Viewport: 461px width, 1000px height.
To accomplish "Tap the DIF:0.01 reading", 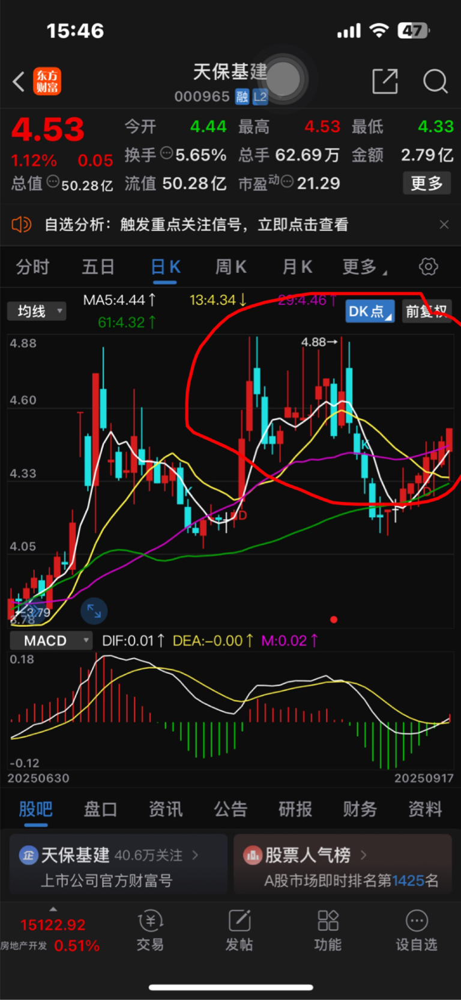I will tap(133, 641).
